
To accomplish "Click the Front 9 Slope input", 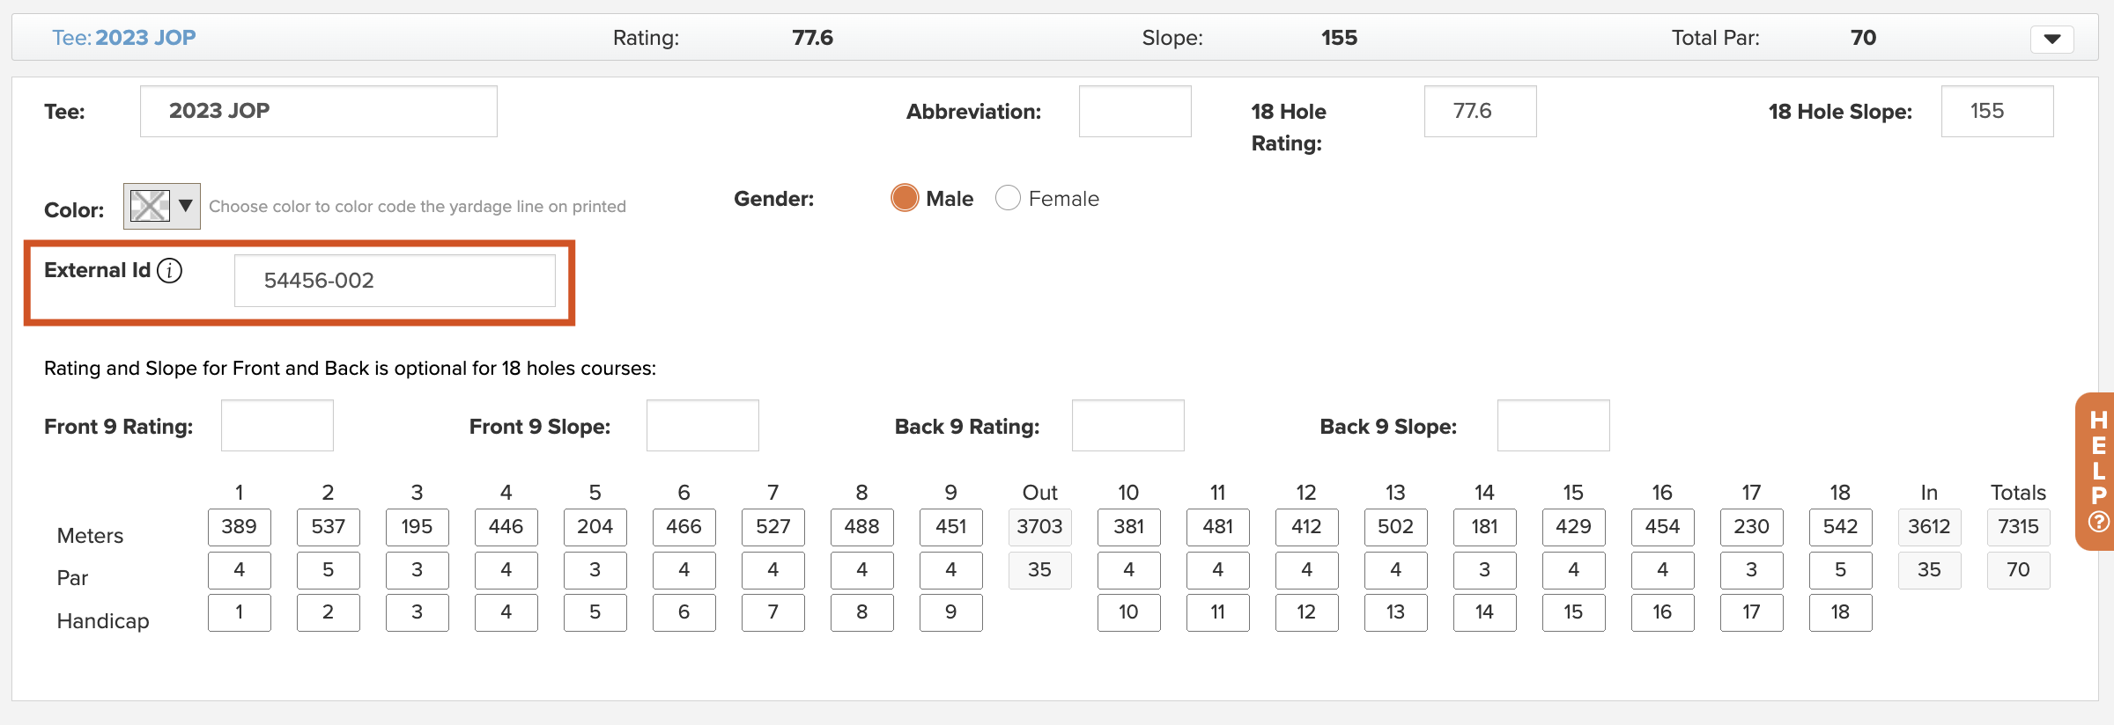I will (703, 426).
